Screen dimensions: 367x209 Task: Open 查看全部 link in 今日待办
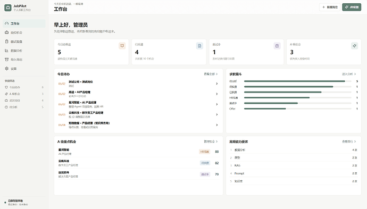click(211, 74)
